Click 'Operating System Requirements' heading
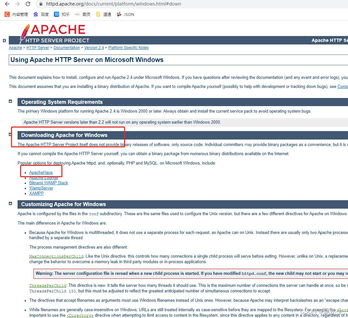The height and width of the screenshot is (318, 348). pyautogui.click(x=62, y=102)
